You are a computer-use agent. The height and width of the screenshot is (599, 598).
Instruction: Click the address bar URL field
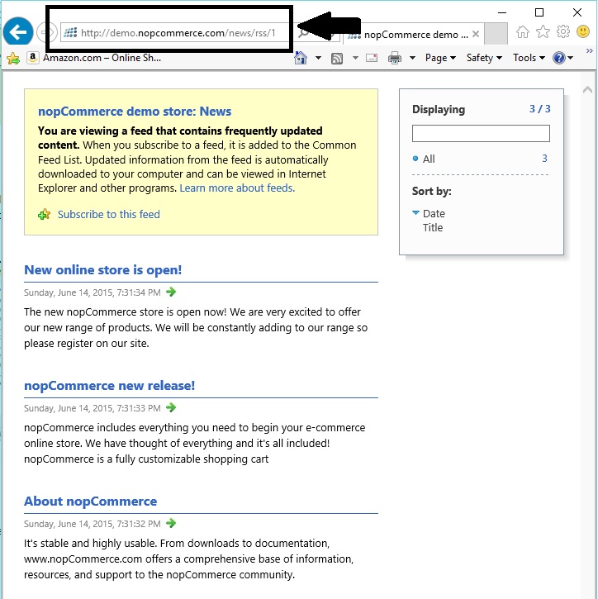tap(178, 33)
